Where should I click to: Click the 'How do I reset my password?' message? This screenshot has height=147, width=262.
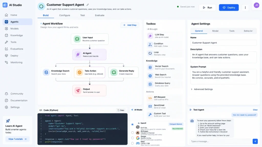pyautogui.click(x=244, y=115)
